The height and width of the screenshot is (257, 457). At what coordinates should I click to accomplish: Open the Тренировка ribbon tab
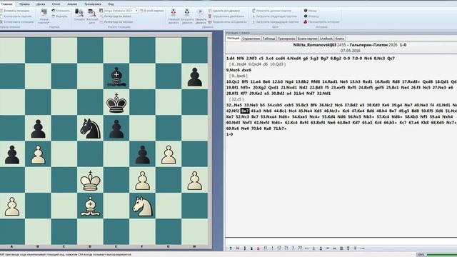[93, 4]
